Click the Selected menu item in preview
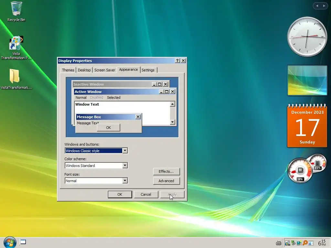Viewport: 331px width, 248px height. pos(113,98)
